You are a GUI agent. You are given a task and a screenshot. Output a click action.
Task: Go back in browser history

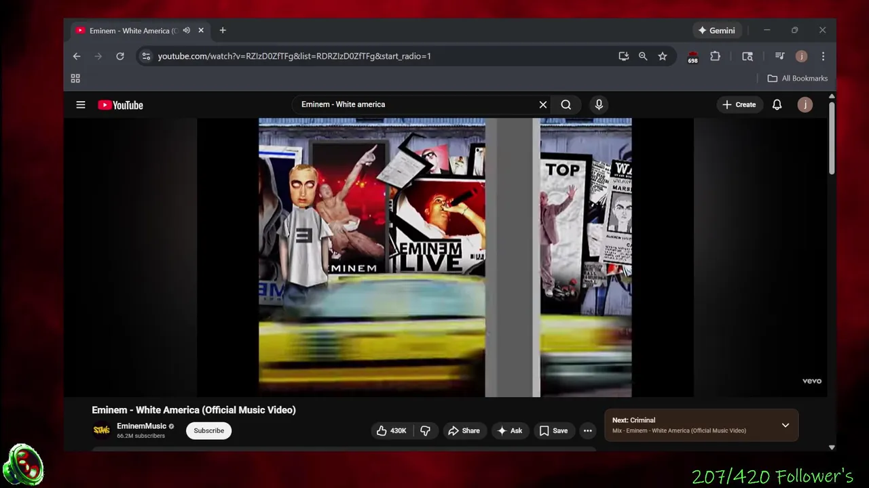(x=77, y=56)
